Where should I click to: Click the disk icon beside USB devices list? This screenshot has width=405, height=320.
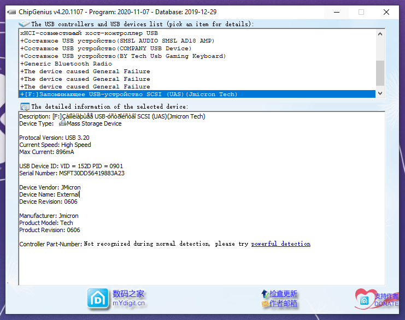click(24, 24)
